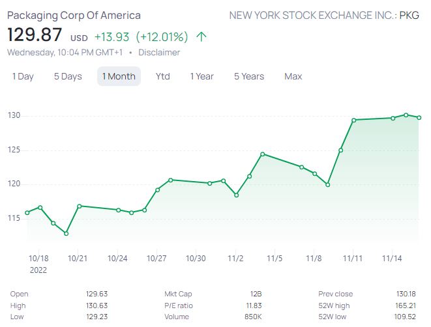Open the Disclaimer link
431x327 pixels.
[x=159, y=52]
